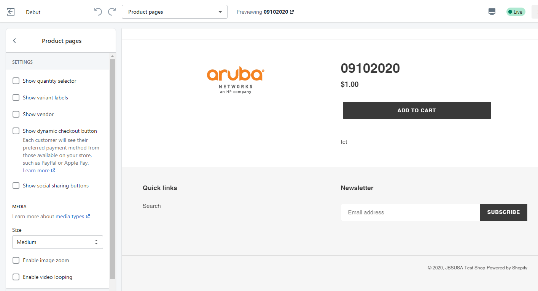This screenshot has height=291, width=538.
Task: Enable Show variant labels
Action: [16, 98]
